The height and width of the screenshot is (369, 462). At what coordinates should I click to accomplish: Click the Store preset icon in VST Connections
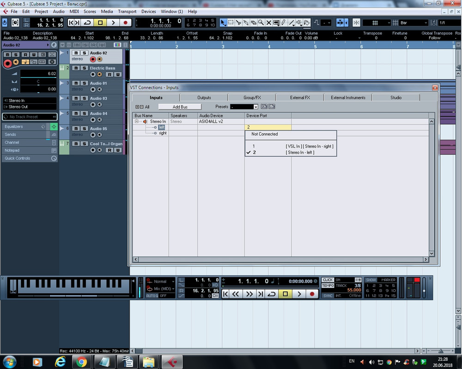[x=264, y=107]
